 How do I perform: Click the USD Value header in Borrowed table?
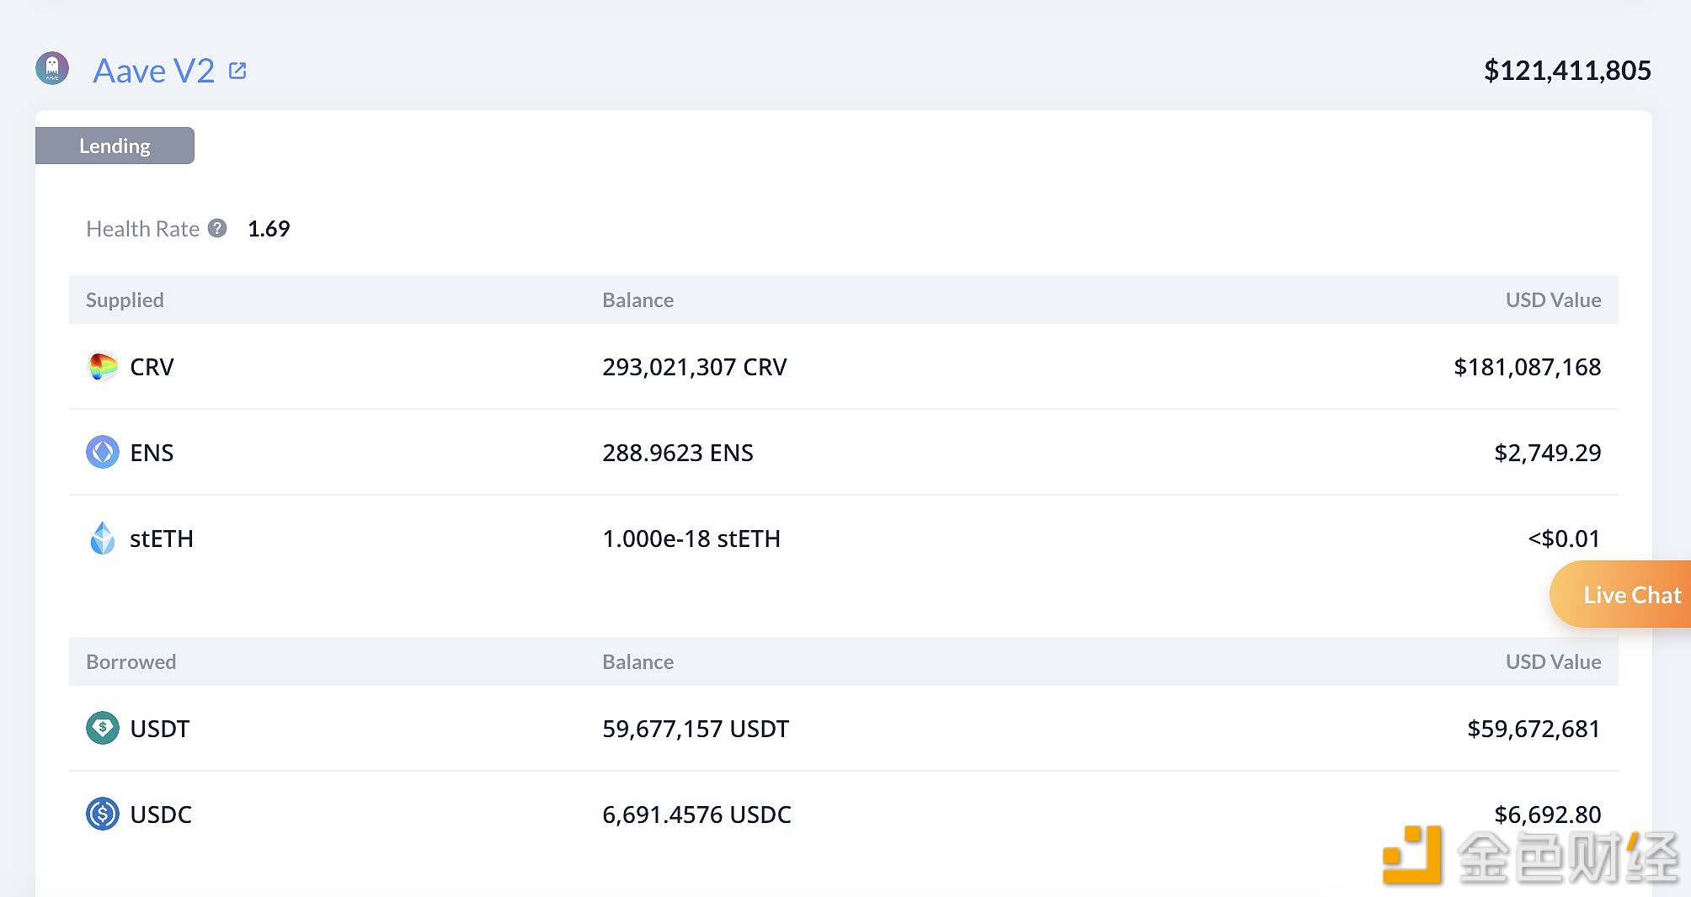[x=1553, y=662]
